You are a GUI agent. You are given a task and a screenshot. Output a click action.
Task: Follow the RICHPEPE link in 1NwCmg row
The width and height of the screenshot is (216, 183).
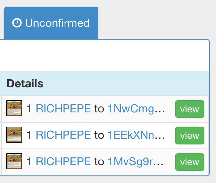tap(63, 109)
